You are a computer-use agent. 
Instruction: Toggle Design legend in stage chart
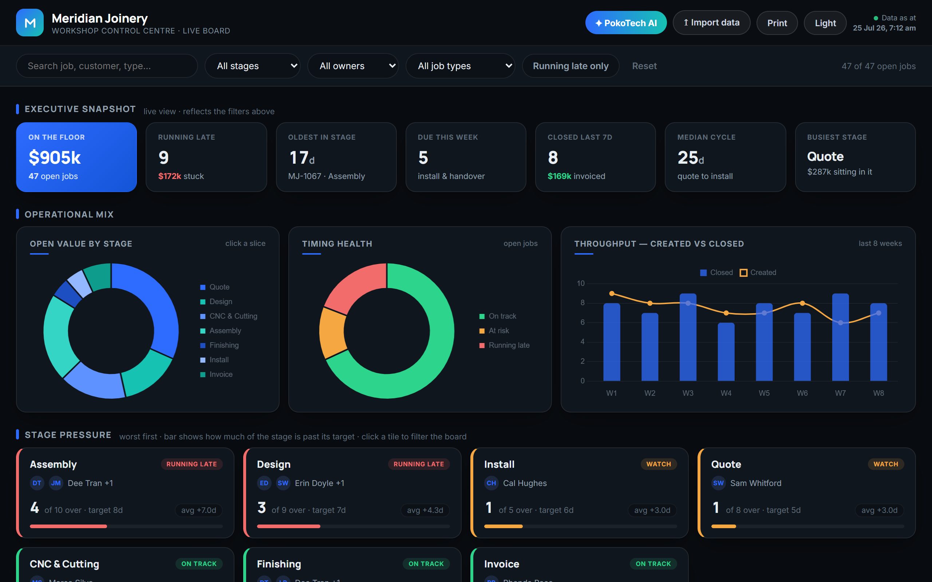(216, 302)
